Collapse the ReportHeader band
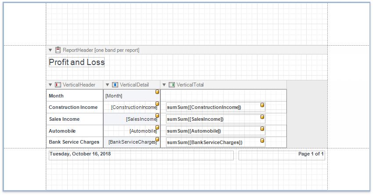Screen dimensions: 373x195 pos(51,50)
